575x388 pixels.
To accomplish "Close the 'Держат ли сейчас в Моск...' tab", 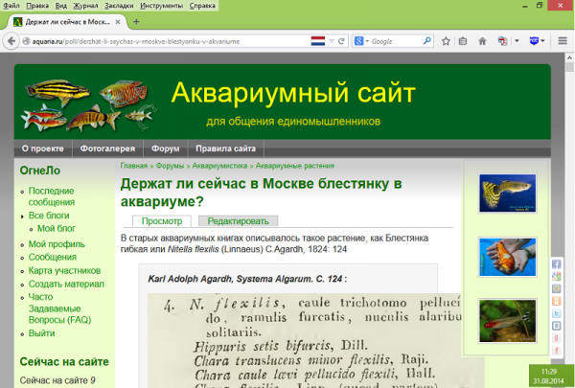I will [x=118, y=22].
